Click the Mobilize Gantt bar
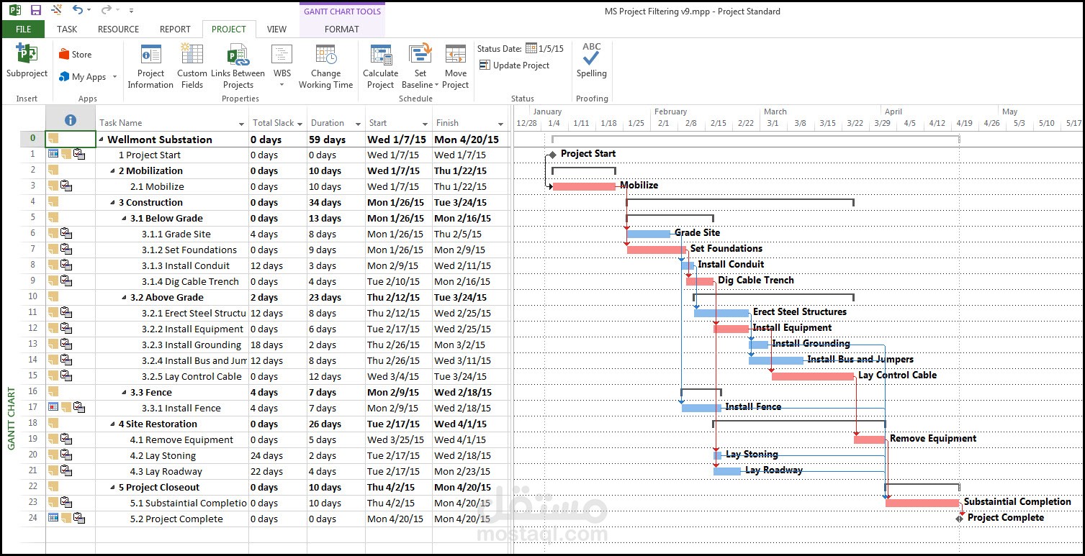Image resolution: width=1085 pixels, height=556 pixels. 584,186
